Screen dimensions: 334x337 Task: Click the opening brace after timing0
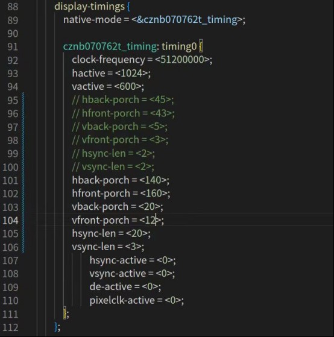click(x=201, y=46)
